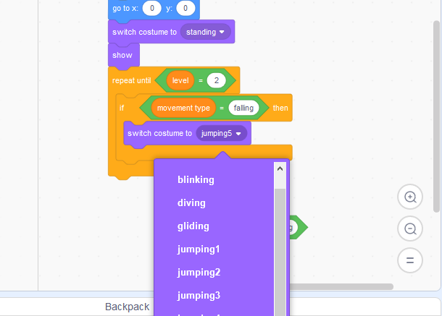The image size is (442, 316).
Task: Choose 'jumping2' from the dropdown list
Action: pyautogui.click(x=199, y=273)
